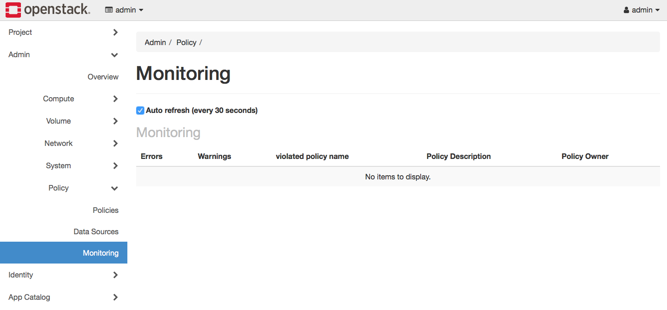Click the openstack wordmark text
The width and height of the screenshot is (667, 310).
pos(57,10)
